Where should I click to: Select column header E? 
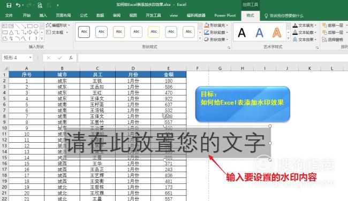169,68
